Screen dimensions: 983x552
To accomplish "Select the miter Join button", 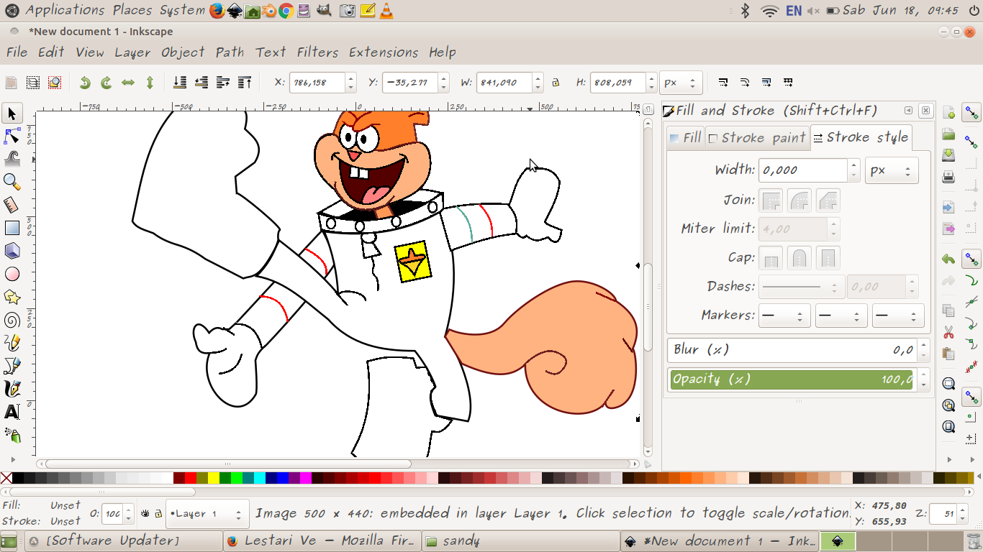I will click(771, 201).
